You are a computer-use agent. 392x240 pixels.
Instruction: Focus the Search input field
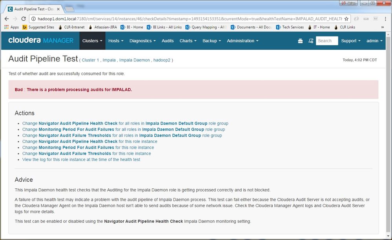click(327, 41)
